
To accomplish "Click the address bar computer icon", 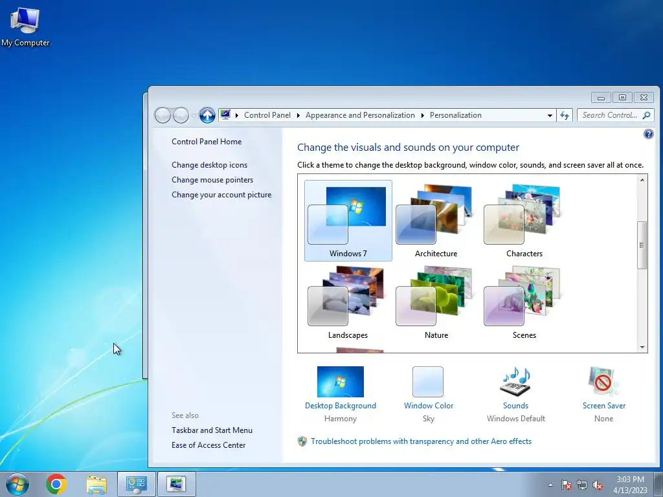I will click(x=225, y=115).
